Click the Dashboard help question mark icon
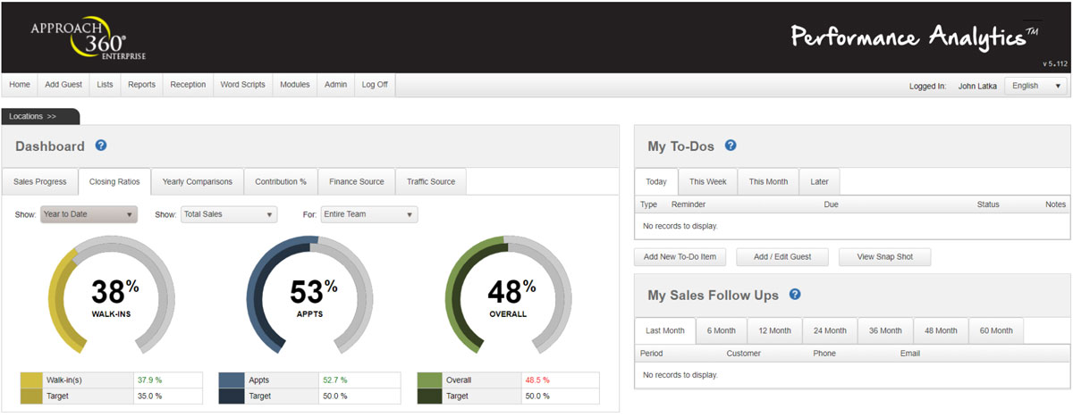Viewport: 1073px width, 417px height. [101, 146]
